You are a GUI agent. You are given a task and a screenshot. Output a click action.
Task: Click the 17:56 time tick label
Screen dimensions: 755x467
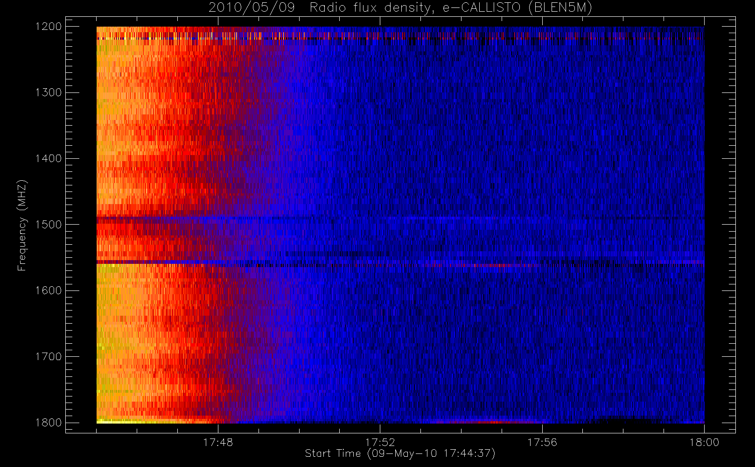[542, 442]
